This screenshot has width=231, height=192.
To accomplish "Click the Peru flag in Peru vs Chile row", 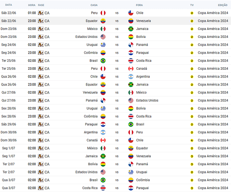I will click(x=103, y=13).
